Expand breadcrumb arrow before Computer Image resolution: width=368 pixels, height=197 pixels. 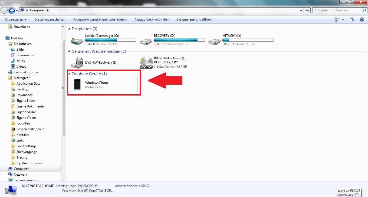27,10
